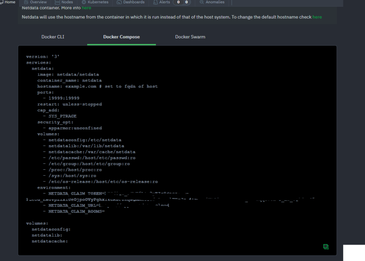Select the Docker CLI tab
The image size is (365, 261).
pyautogui.click(x=53, y=37)
